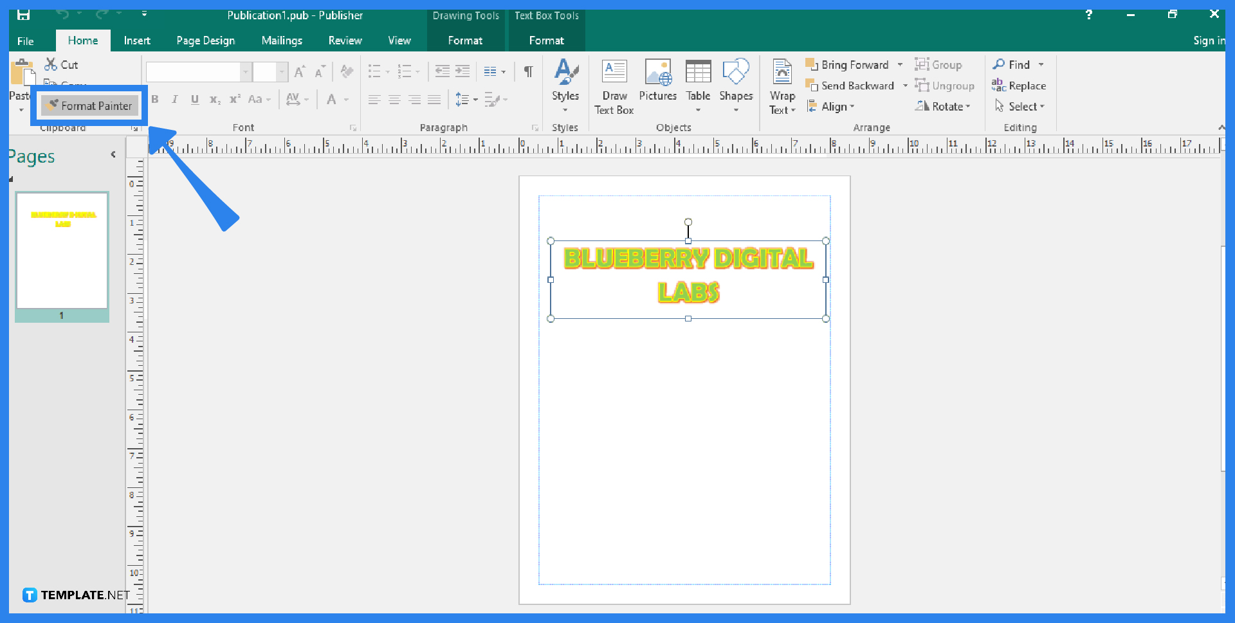Toggle the show paragraph marks button

point(527,71)
